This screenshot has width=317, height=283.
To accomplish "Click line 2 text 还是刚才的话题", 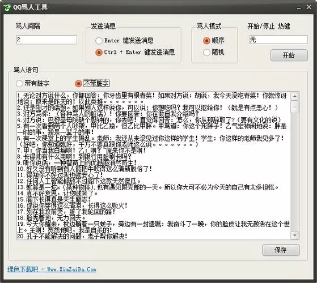I will (x=147, y=108).
